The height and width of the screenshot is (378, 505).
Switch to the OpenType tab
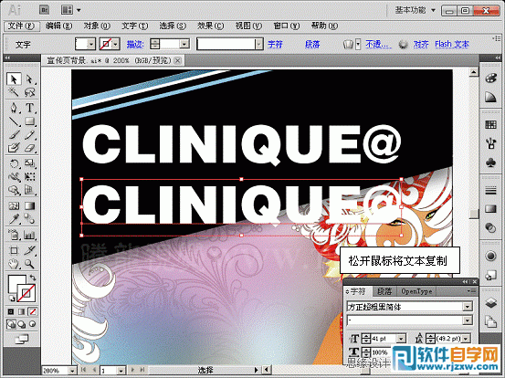(416, 291)
